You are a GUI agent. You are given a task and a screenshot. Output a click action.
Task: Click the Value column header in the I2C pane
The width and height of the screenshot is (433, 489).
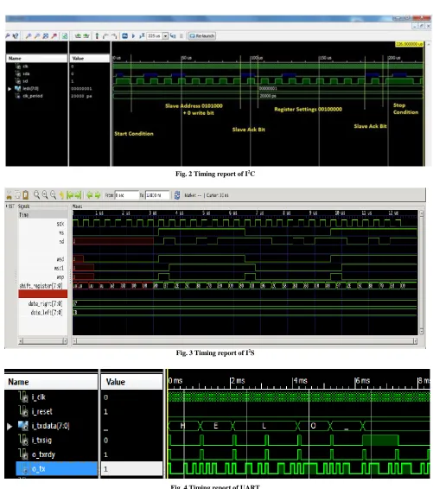coord(90,59)
